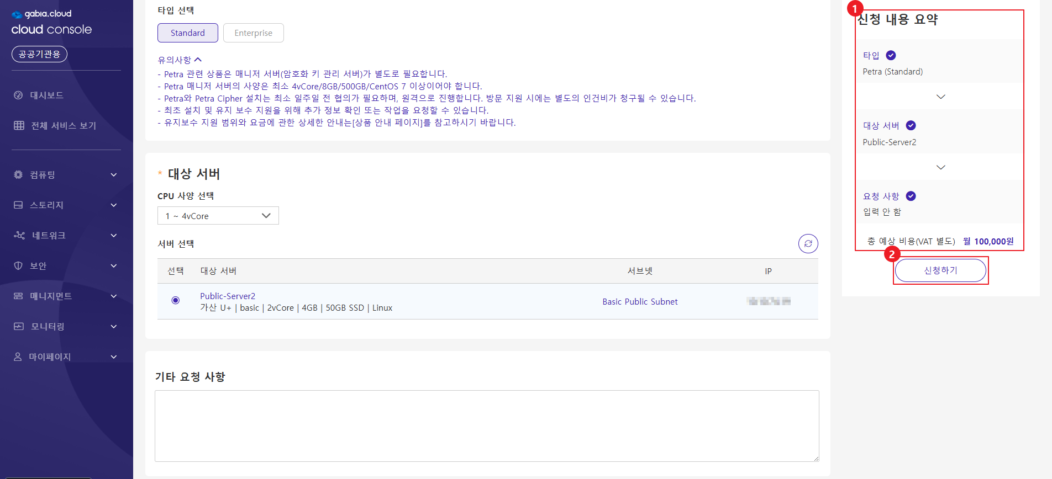Open the Public-Server2 server link
The width and height of the screenshot is (1052, 479).
(228, 296)
